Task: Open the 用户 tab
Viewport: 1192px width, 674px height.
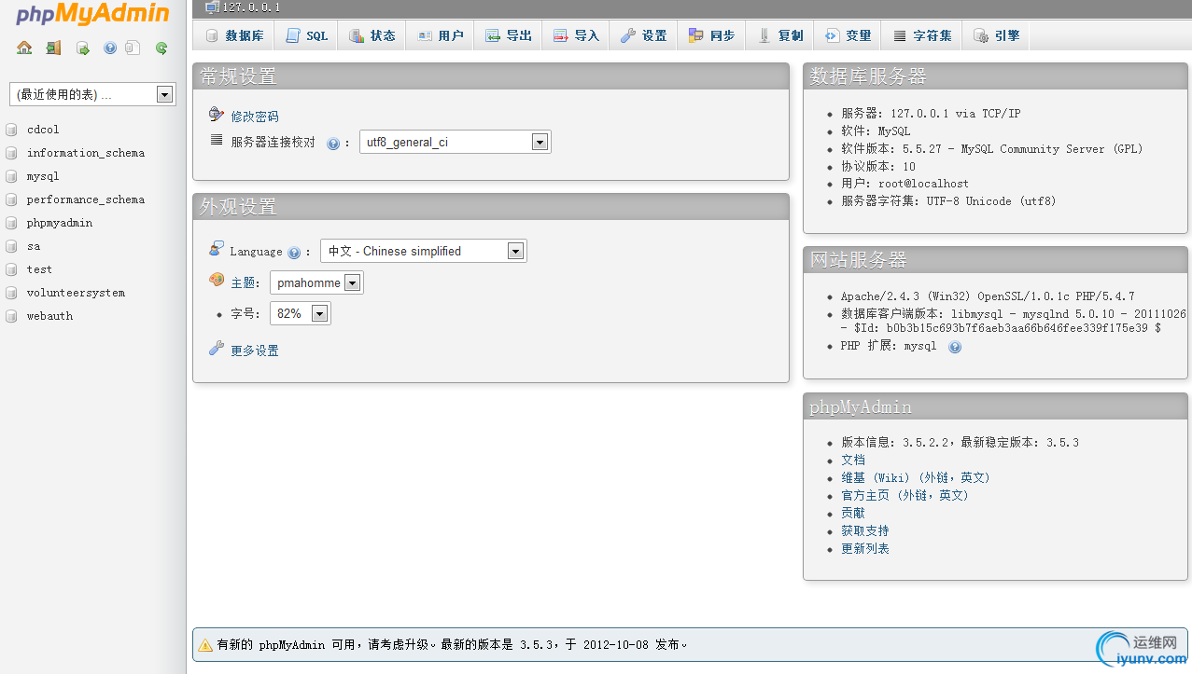Action: [440, 35]
